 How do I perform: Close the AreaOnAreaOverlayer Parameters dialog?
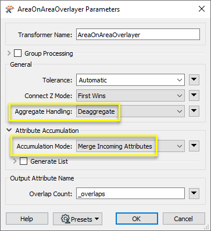point(202,9)
